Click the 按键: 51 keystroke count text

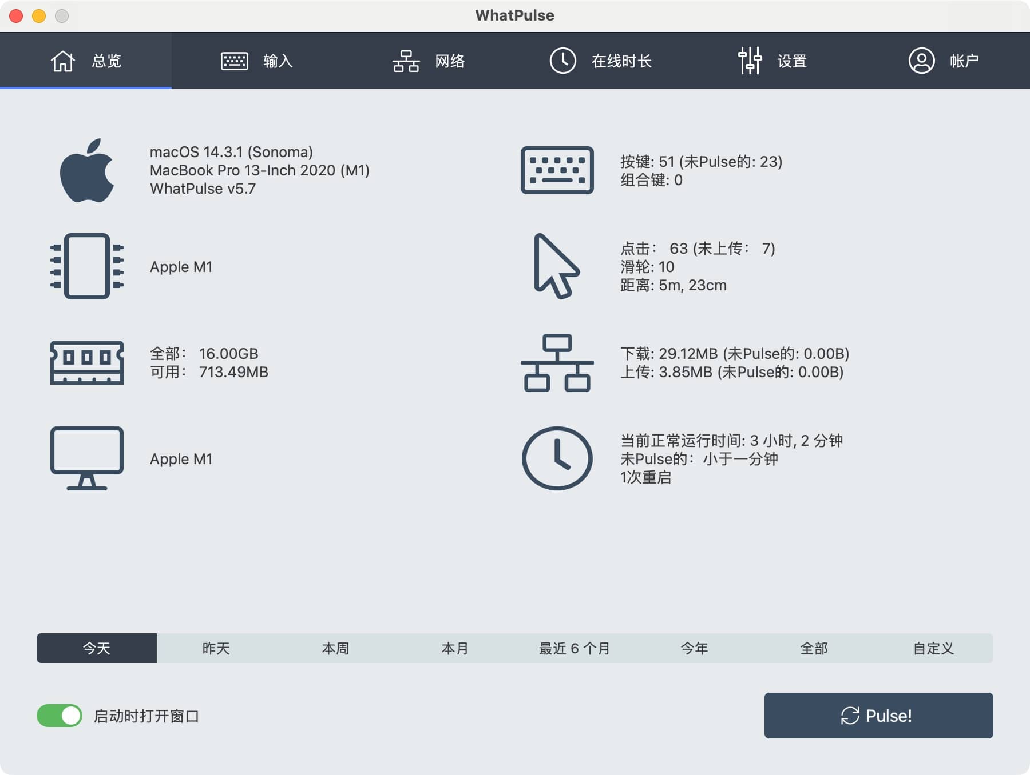pyautogui.click(x=701, y=162)
